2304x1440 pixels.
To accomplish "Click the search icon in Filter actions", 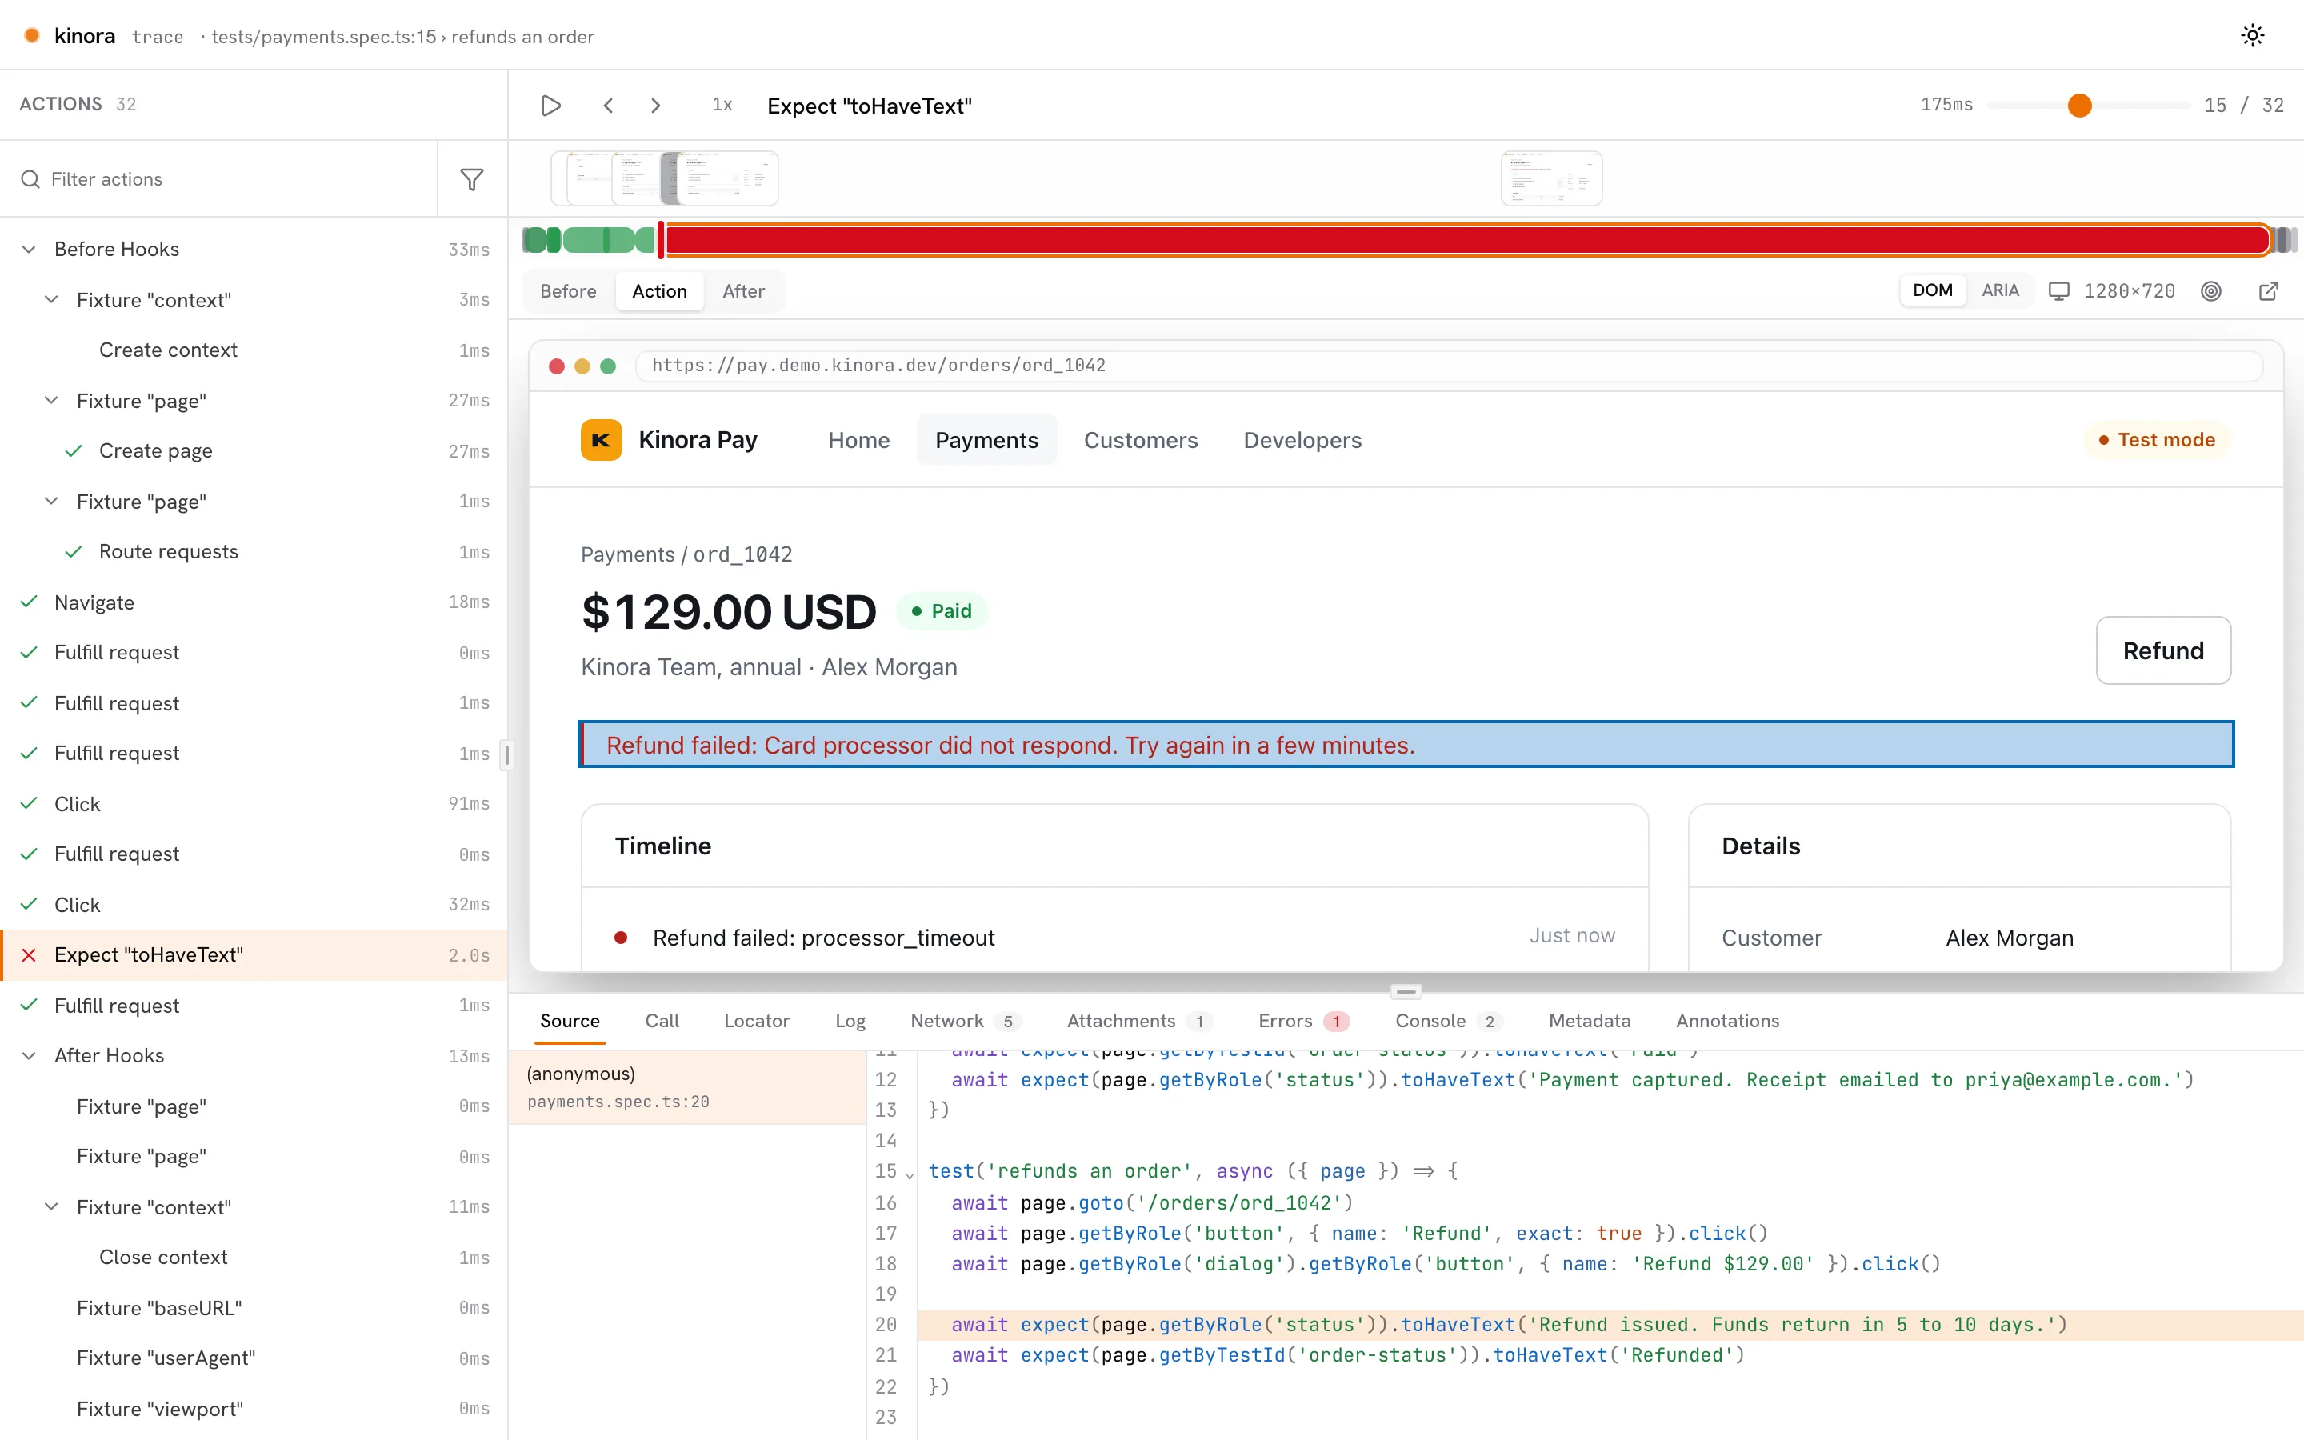I will (30, 179).
